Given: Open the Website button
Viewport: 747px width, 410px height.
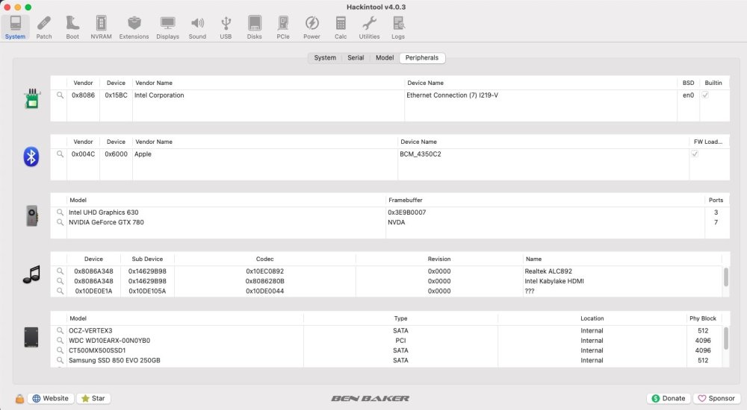Looking at the screenshot, I should (51, 399).
